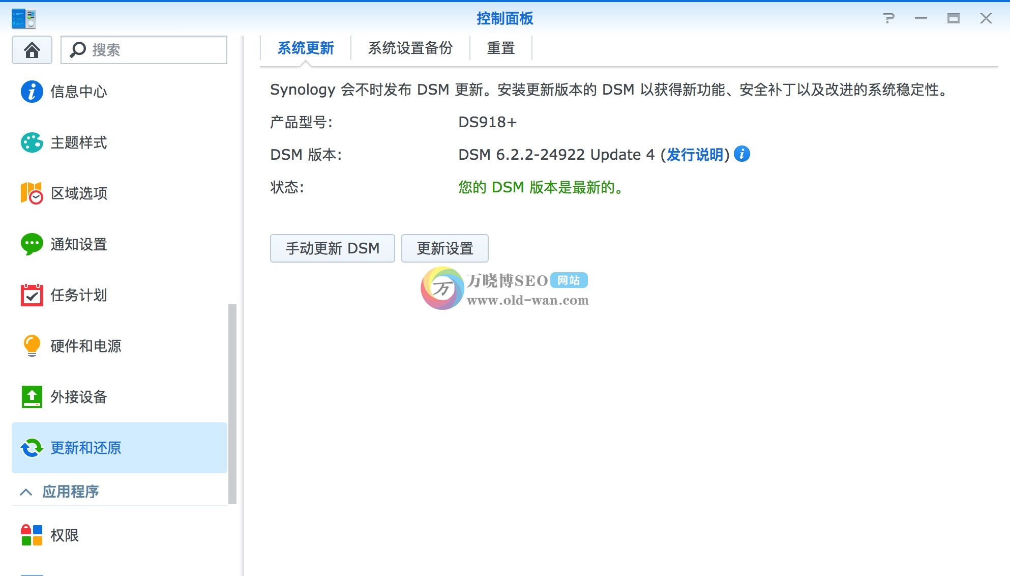Open 通知设置 chat bubble icon
This screenshot has height=576, width=1010.
pos(32,244)
